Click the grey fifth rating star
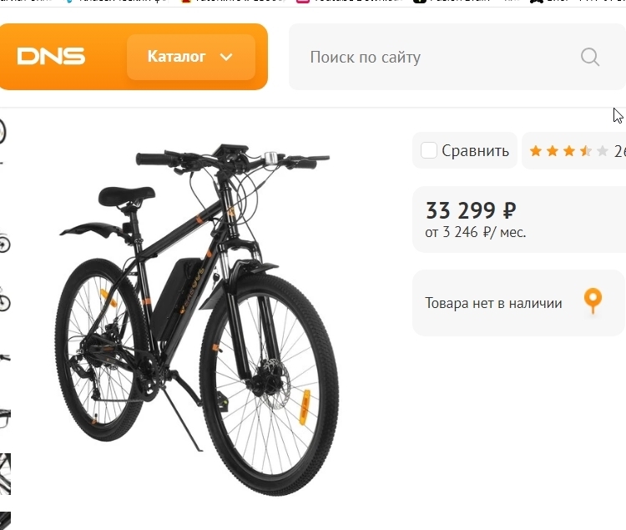This screenshot has width=626, height=530. (x=603, y=151)
